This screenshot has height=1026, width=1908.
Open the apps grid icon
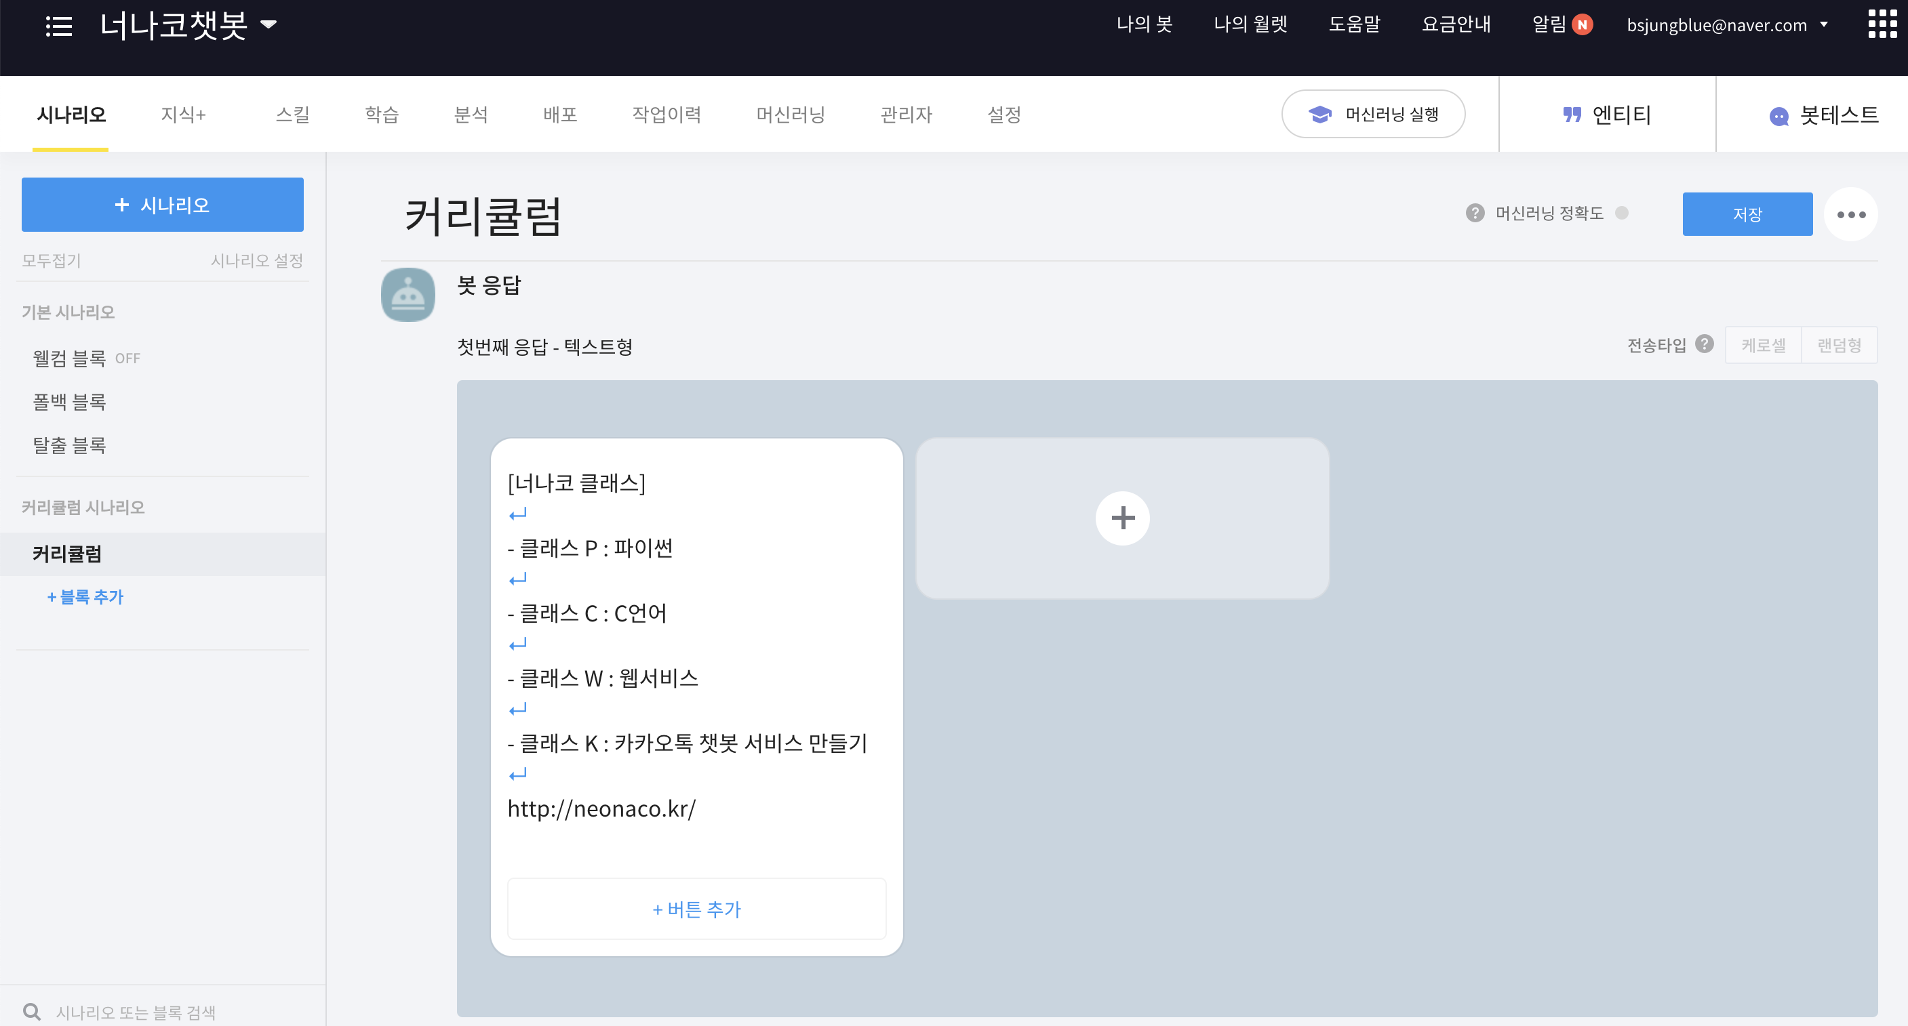click(x=1882, y=24)
